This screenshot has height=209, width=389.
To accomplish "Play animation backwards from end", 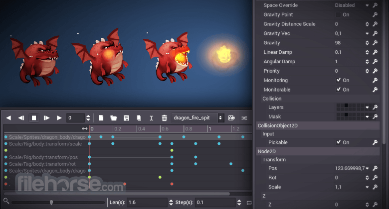I will 8,118.
